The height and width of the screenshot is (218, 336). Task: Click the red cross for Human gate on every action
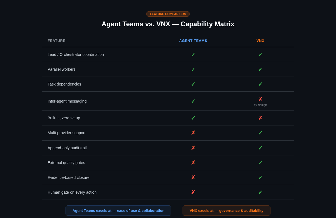coord(193,192)
